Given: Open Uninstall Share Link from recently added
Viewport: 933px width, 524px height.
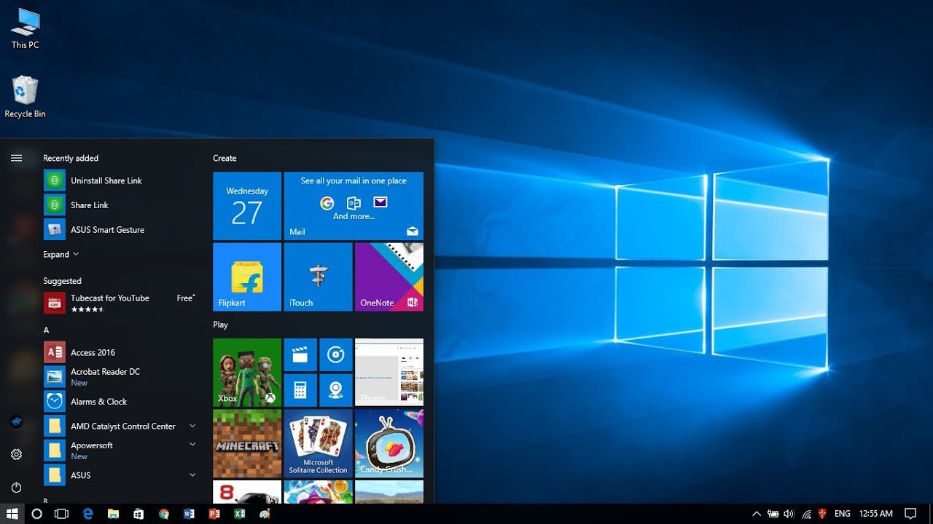Looking at the screenshot, I should [121, 180].
